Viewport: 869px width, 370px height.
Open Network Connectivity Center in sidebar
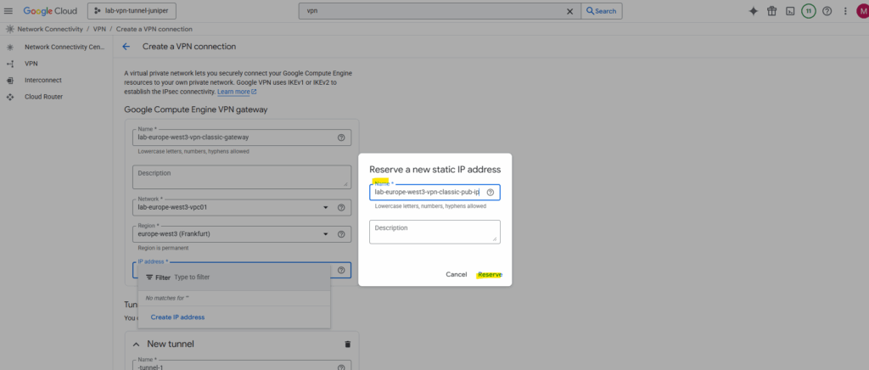(64, 47)
